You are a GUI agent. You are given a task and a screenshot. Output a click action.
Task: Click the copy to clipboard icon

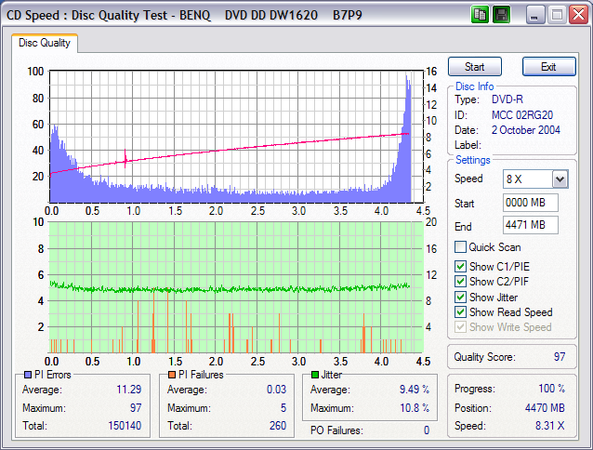481,15
